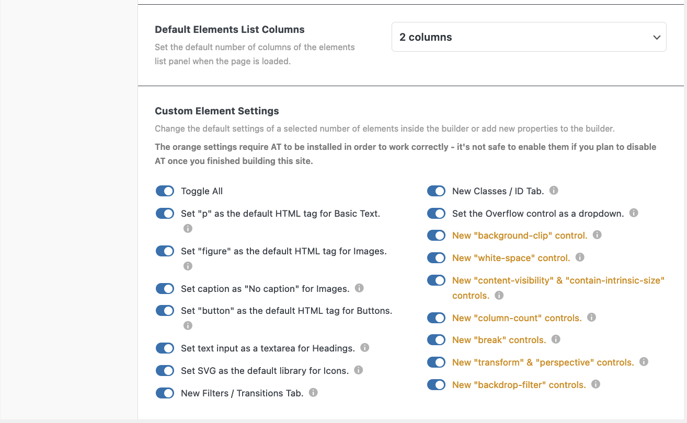Viewport: 687px width, 423px height.
Task: Disable the "p" default tag for Basic Text
Action: 165,214
